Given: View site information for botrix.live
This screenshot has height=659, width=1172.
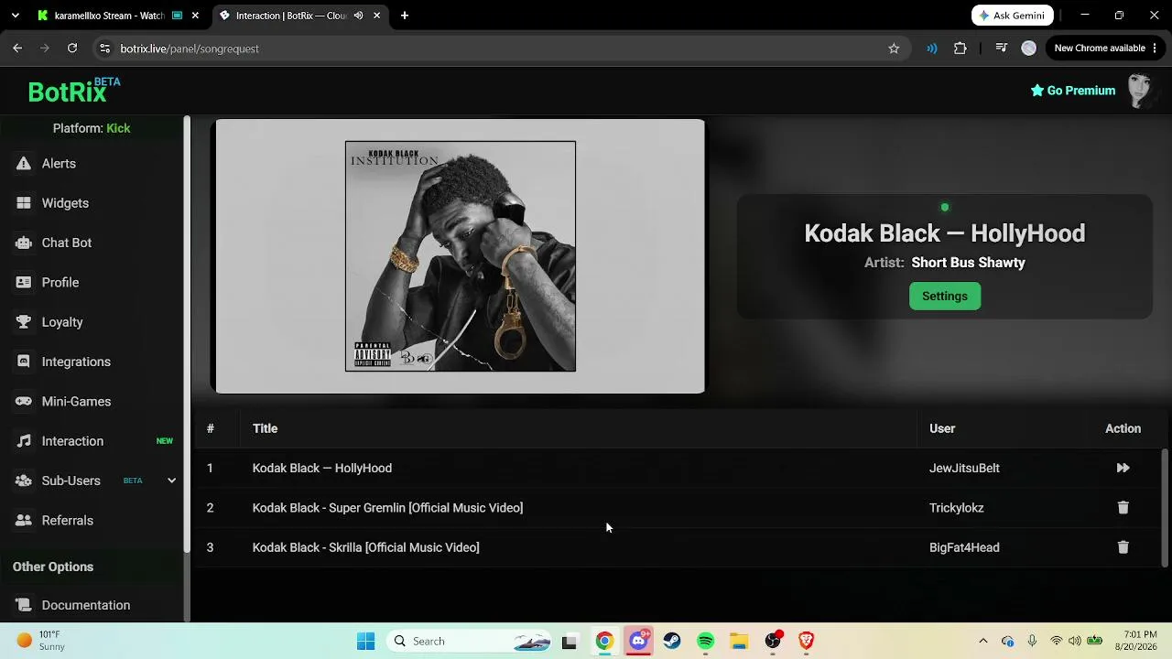Looking at the screenshot, I should tap(104, 49).
